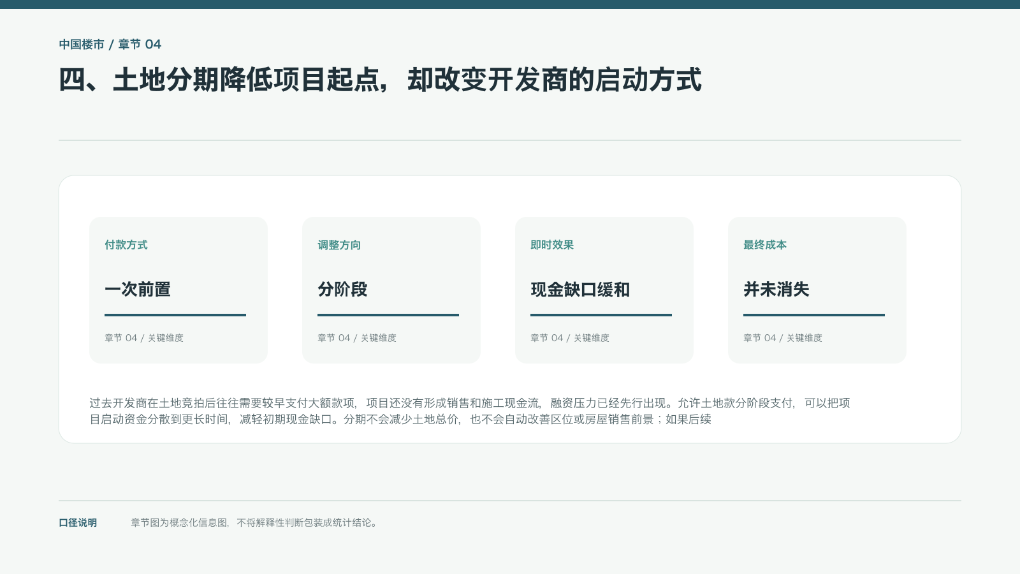
Task: Select the 现金缺口缓和 heading
Action: click(580, 290)
